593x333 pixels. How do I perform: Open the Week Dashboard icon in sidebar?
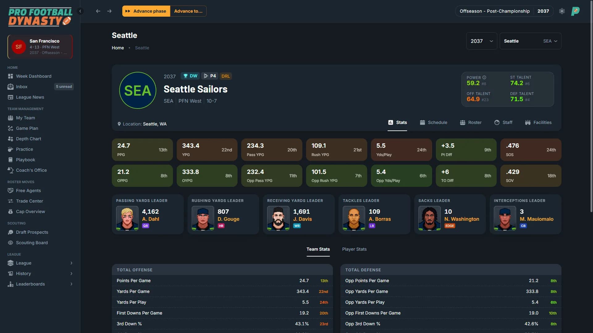pyautogui.click(x=11, y=76)
